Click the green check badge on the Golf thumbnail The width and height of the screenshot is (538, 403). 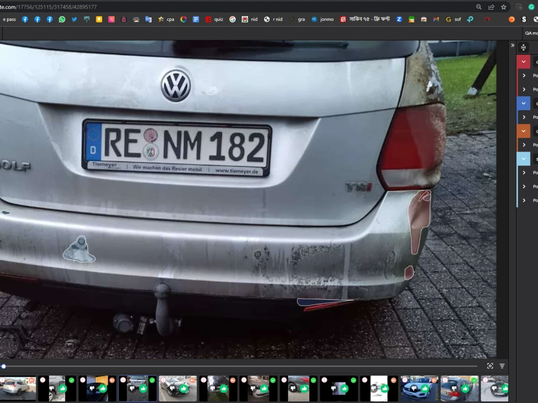click(152, 380)
